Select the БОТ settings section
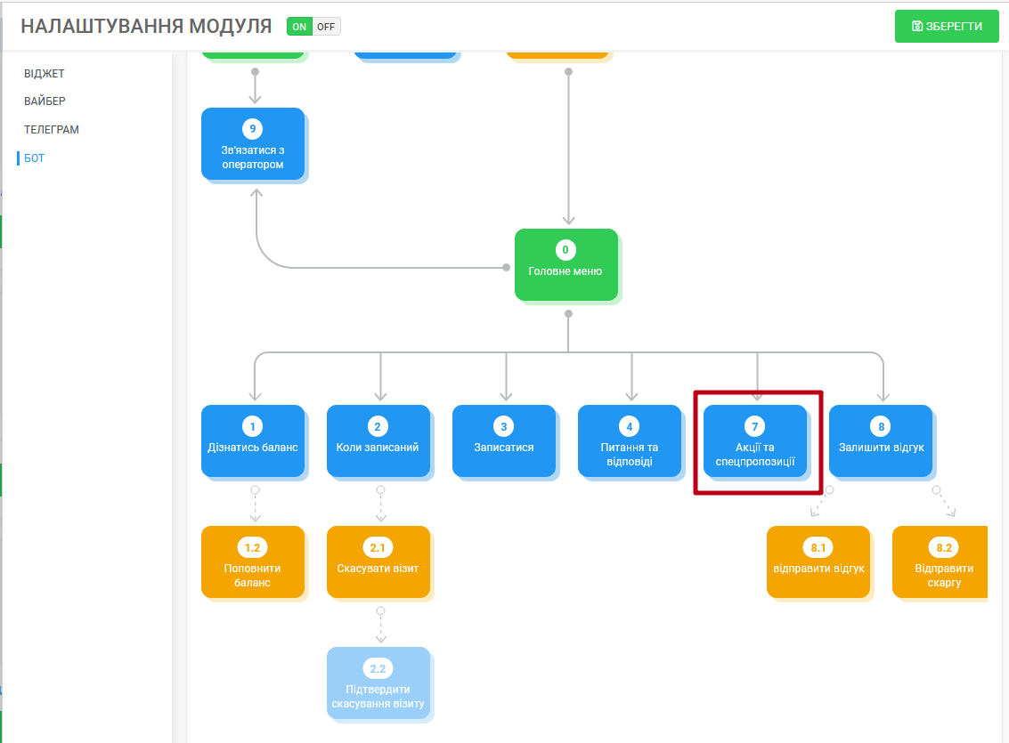1009x743 pixels. pyautogui.click(x=34, y=157)
